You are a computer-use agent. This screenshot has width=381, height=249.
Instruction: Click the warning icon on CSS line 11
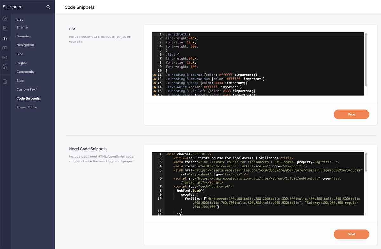pyautogui.click(x=155, y=75)
